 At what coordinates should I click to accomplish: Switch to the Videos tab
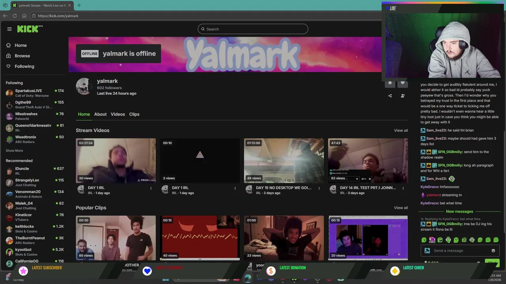click(x=118, y=114)
